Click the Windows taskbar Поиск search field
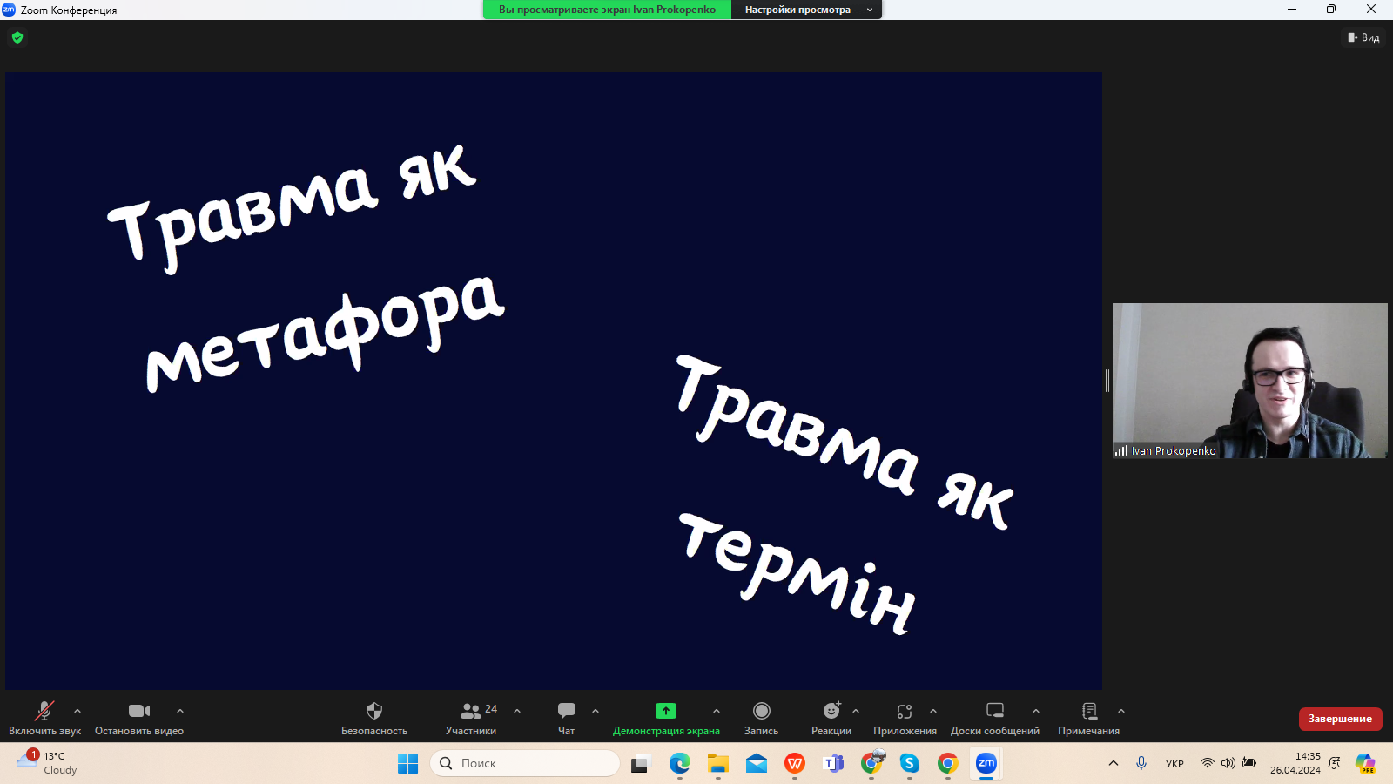 pyautogui.click(x=525, y=763)
